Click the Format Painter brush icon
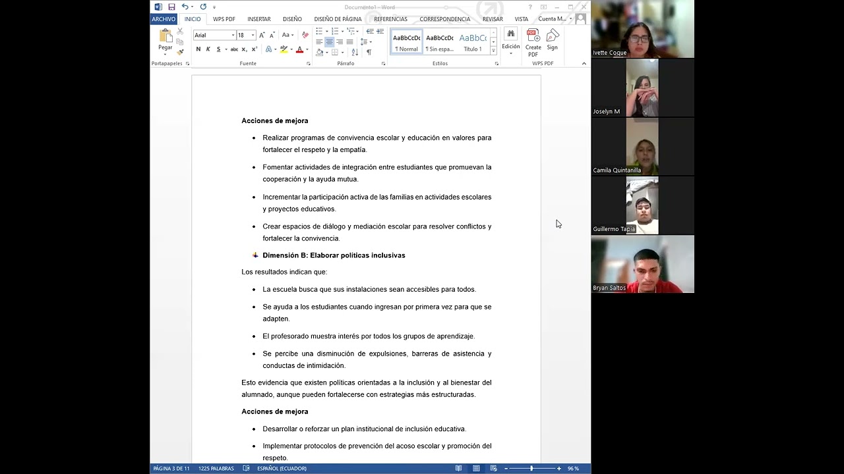844x474 pixels. click(x=180, y=53)
